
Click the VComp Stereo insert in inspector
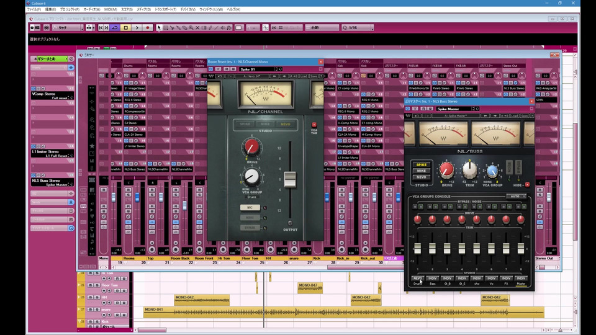point(52,96)
